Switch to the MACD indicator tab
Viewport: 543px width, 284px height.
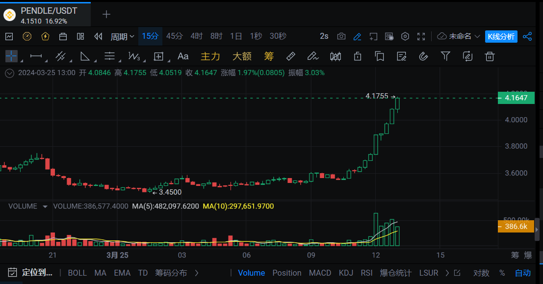[x=320, y=273]
